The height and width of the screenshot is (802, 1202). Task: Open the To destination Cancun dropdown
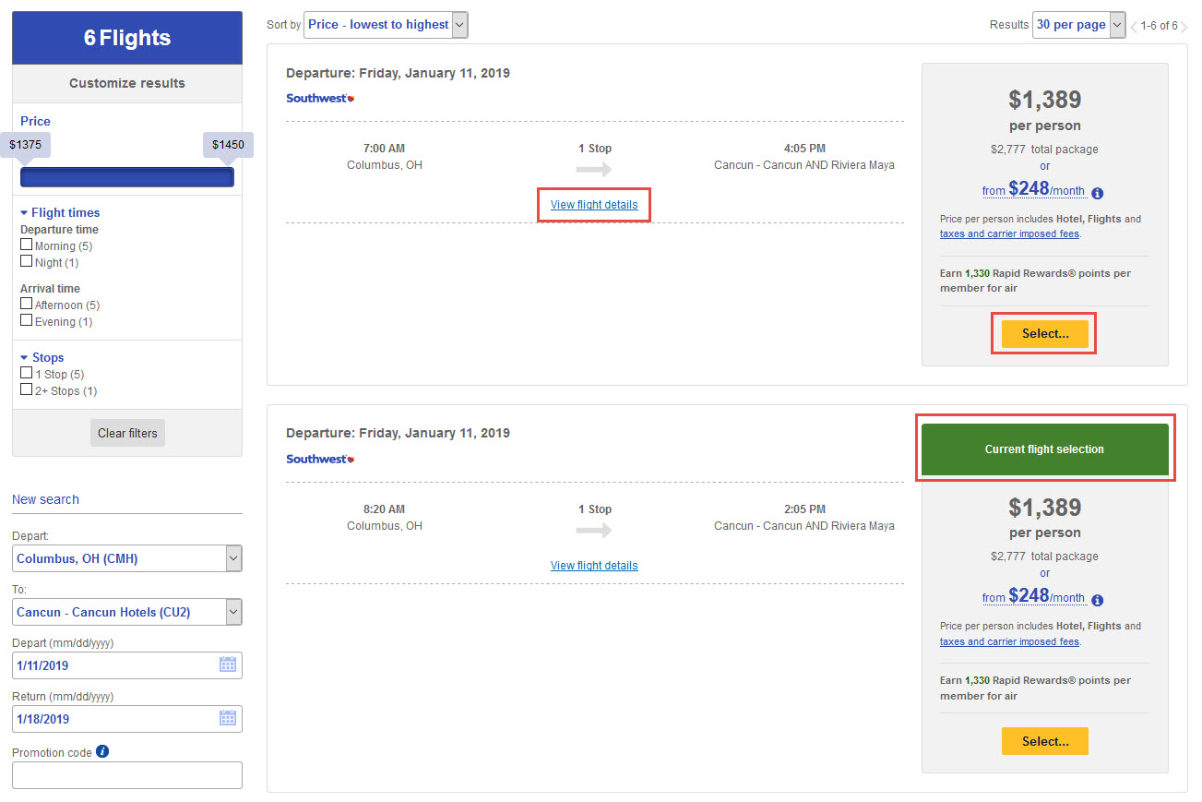[x=127, y=612]
